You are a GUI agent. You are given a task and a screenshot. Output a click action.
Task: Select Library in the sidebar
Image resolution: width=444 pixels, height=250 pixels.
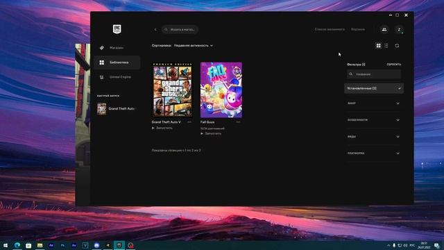click(117, 62)
